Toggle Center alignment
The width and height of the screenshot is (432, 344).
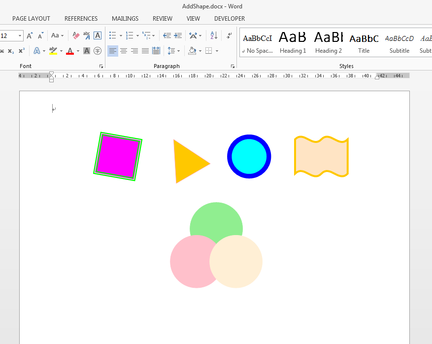pos(124,51)
